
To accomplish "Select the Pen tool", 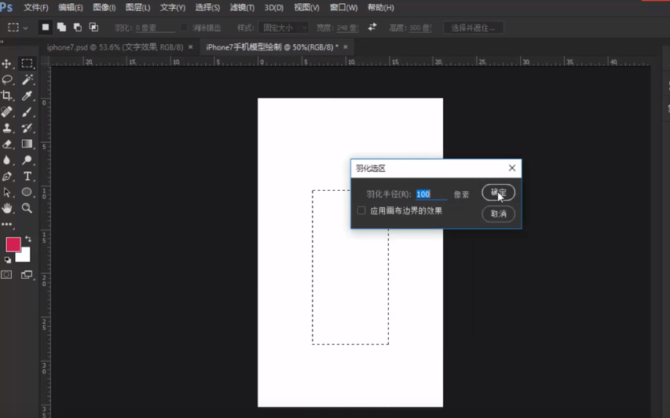I will (6, 176).
